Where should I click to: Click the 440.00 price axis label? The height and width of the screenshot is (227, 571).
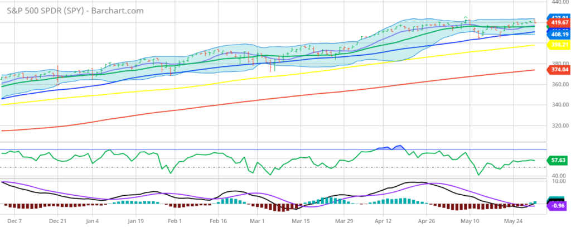coord(560,2)
